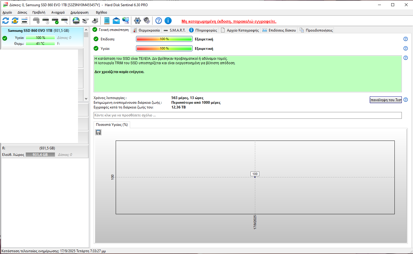Click the disk with magnifier icon
Image resolution: width=413 pixels, height=254 pixels.
(64, 21)
